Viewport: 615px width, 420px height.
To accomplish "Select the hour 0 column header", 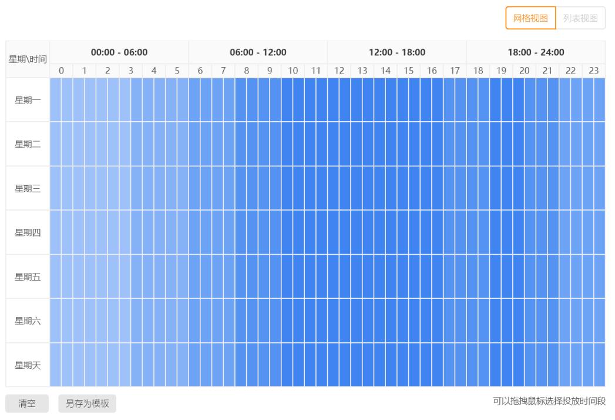I will [61, 71].
